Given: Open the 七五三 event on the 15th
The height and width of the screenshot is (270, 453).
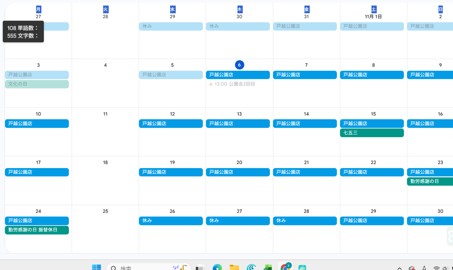Looking at the screenshot, I should [372, 133].
